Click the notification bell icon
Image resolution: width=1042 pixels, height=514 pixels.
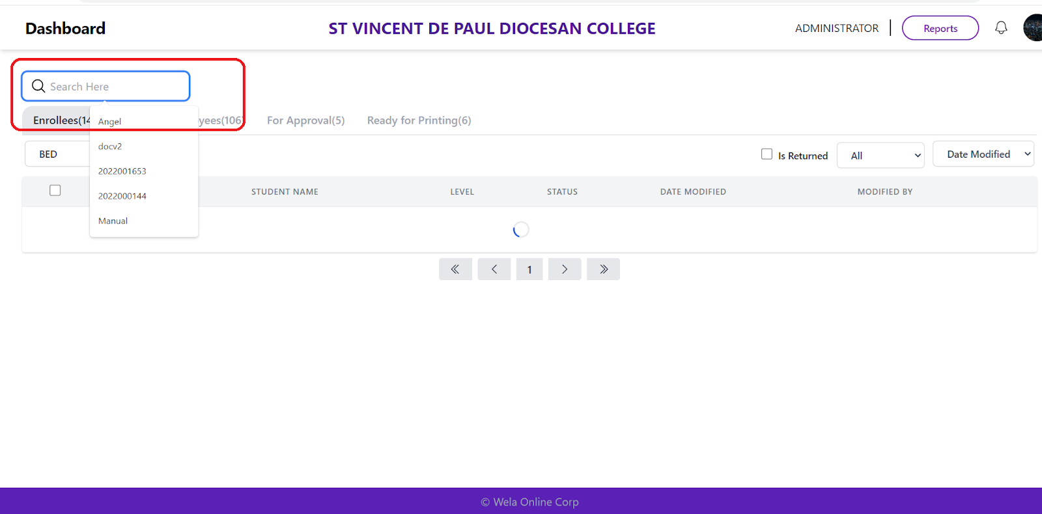click(1001, 27)
